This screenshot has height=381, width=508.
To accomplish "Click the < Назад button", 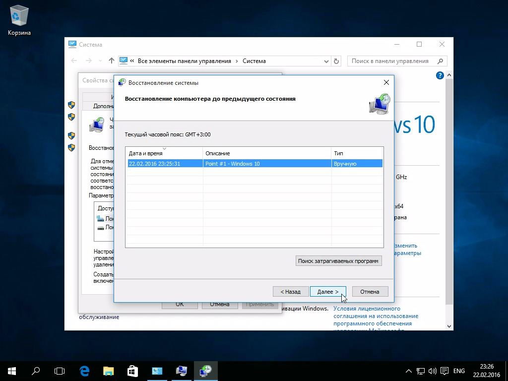I will click(290, 292).
